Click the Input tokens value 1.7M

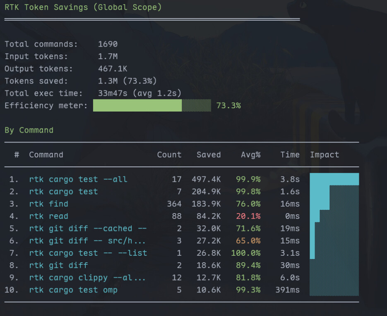(108, 57)
